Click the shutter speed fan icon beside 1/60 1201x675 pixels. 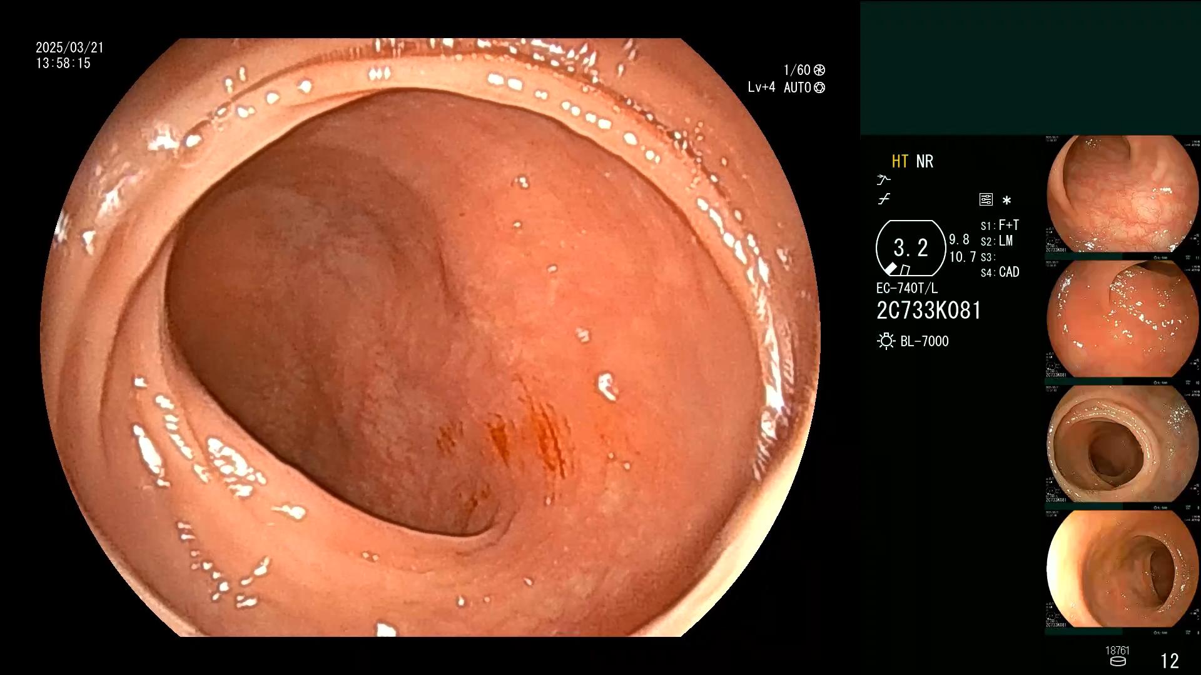pyautogui.click(x=819, y=70)
